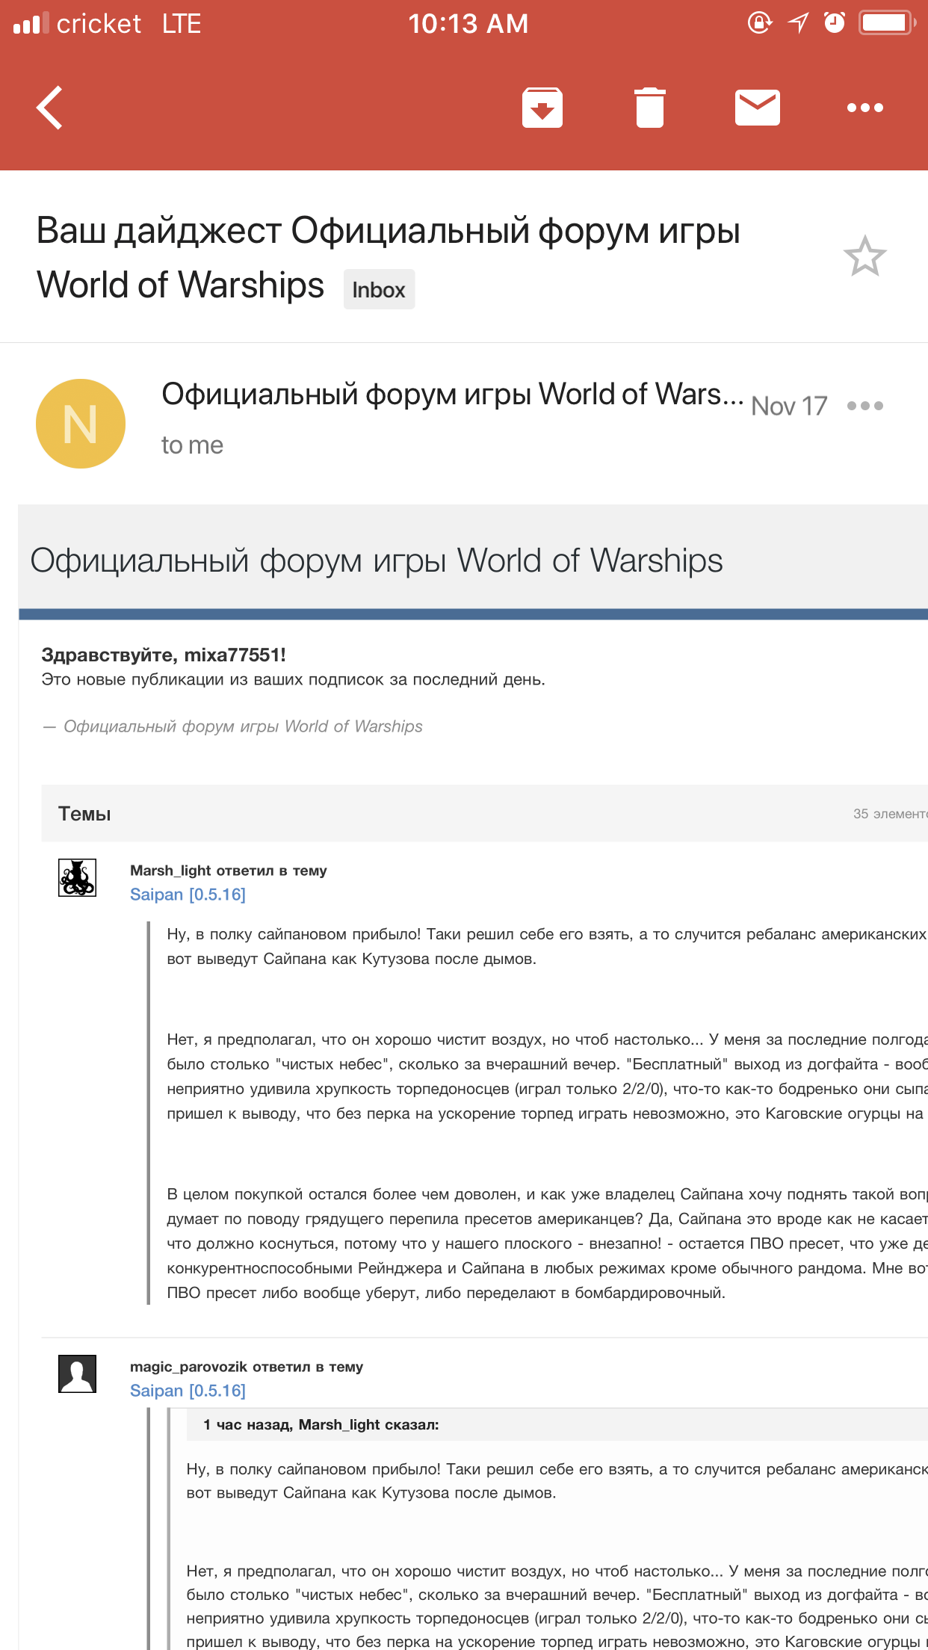Tap the '35 элементов' count label
Screen dimensions: 928x1650
890,814
